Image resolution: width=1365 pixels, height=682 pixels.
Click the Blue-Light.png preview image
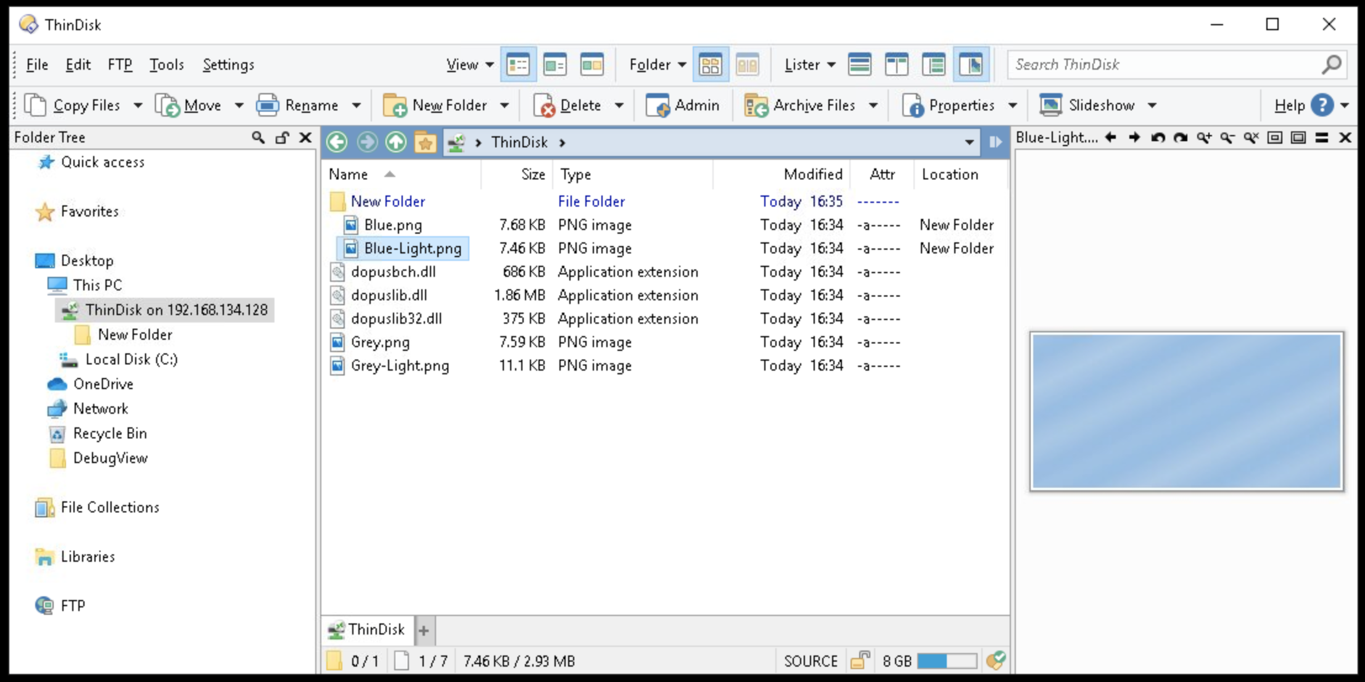click(1186, 411)
